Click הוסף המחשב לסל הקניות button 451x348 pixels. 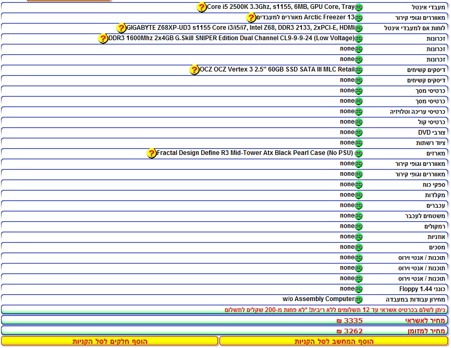pyautogui.click(x=334, y=341)
